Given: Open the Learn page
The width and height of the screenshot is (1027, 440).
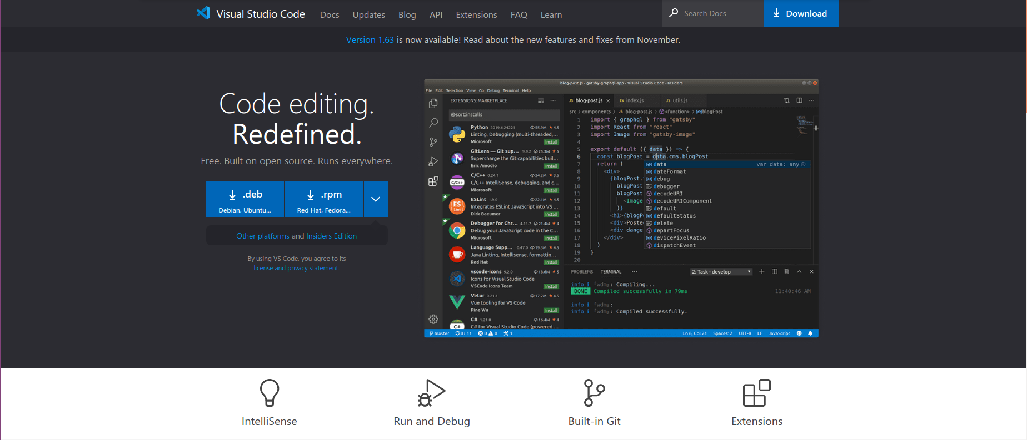Looking at the screenshot, I should click(551, 15).
